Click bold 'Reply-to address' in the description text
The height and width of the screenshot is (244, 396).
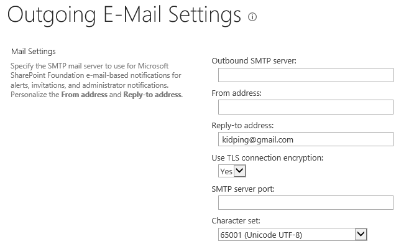[x=152, y=95]
